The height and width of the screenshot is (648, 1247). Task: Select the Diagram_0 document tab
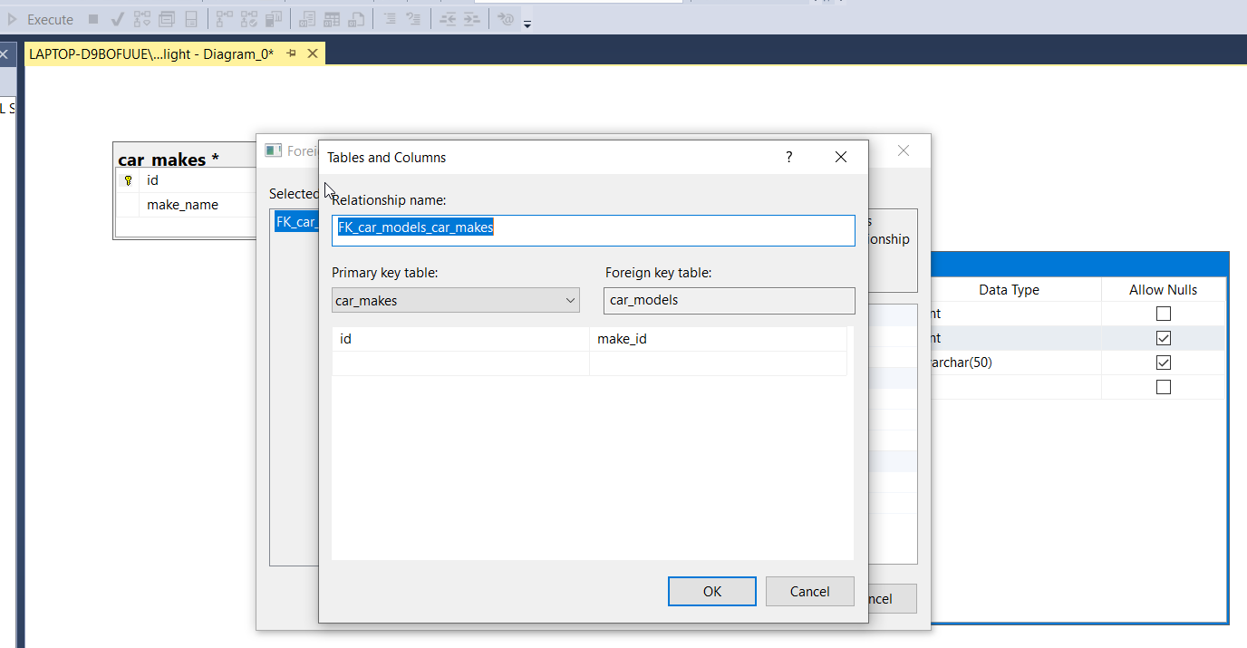pos(151,54)
